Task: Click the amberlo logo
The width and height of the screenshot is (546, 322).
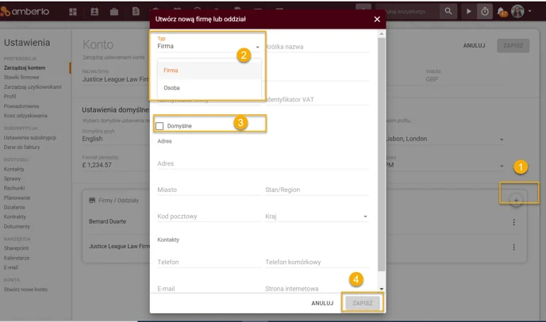Action: click(x=25, y=11)
